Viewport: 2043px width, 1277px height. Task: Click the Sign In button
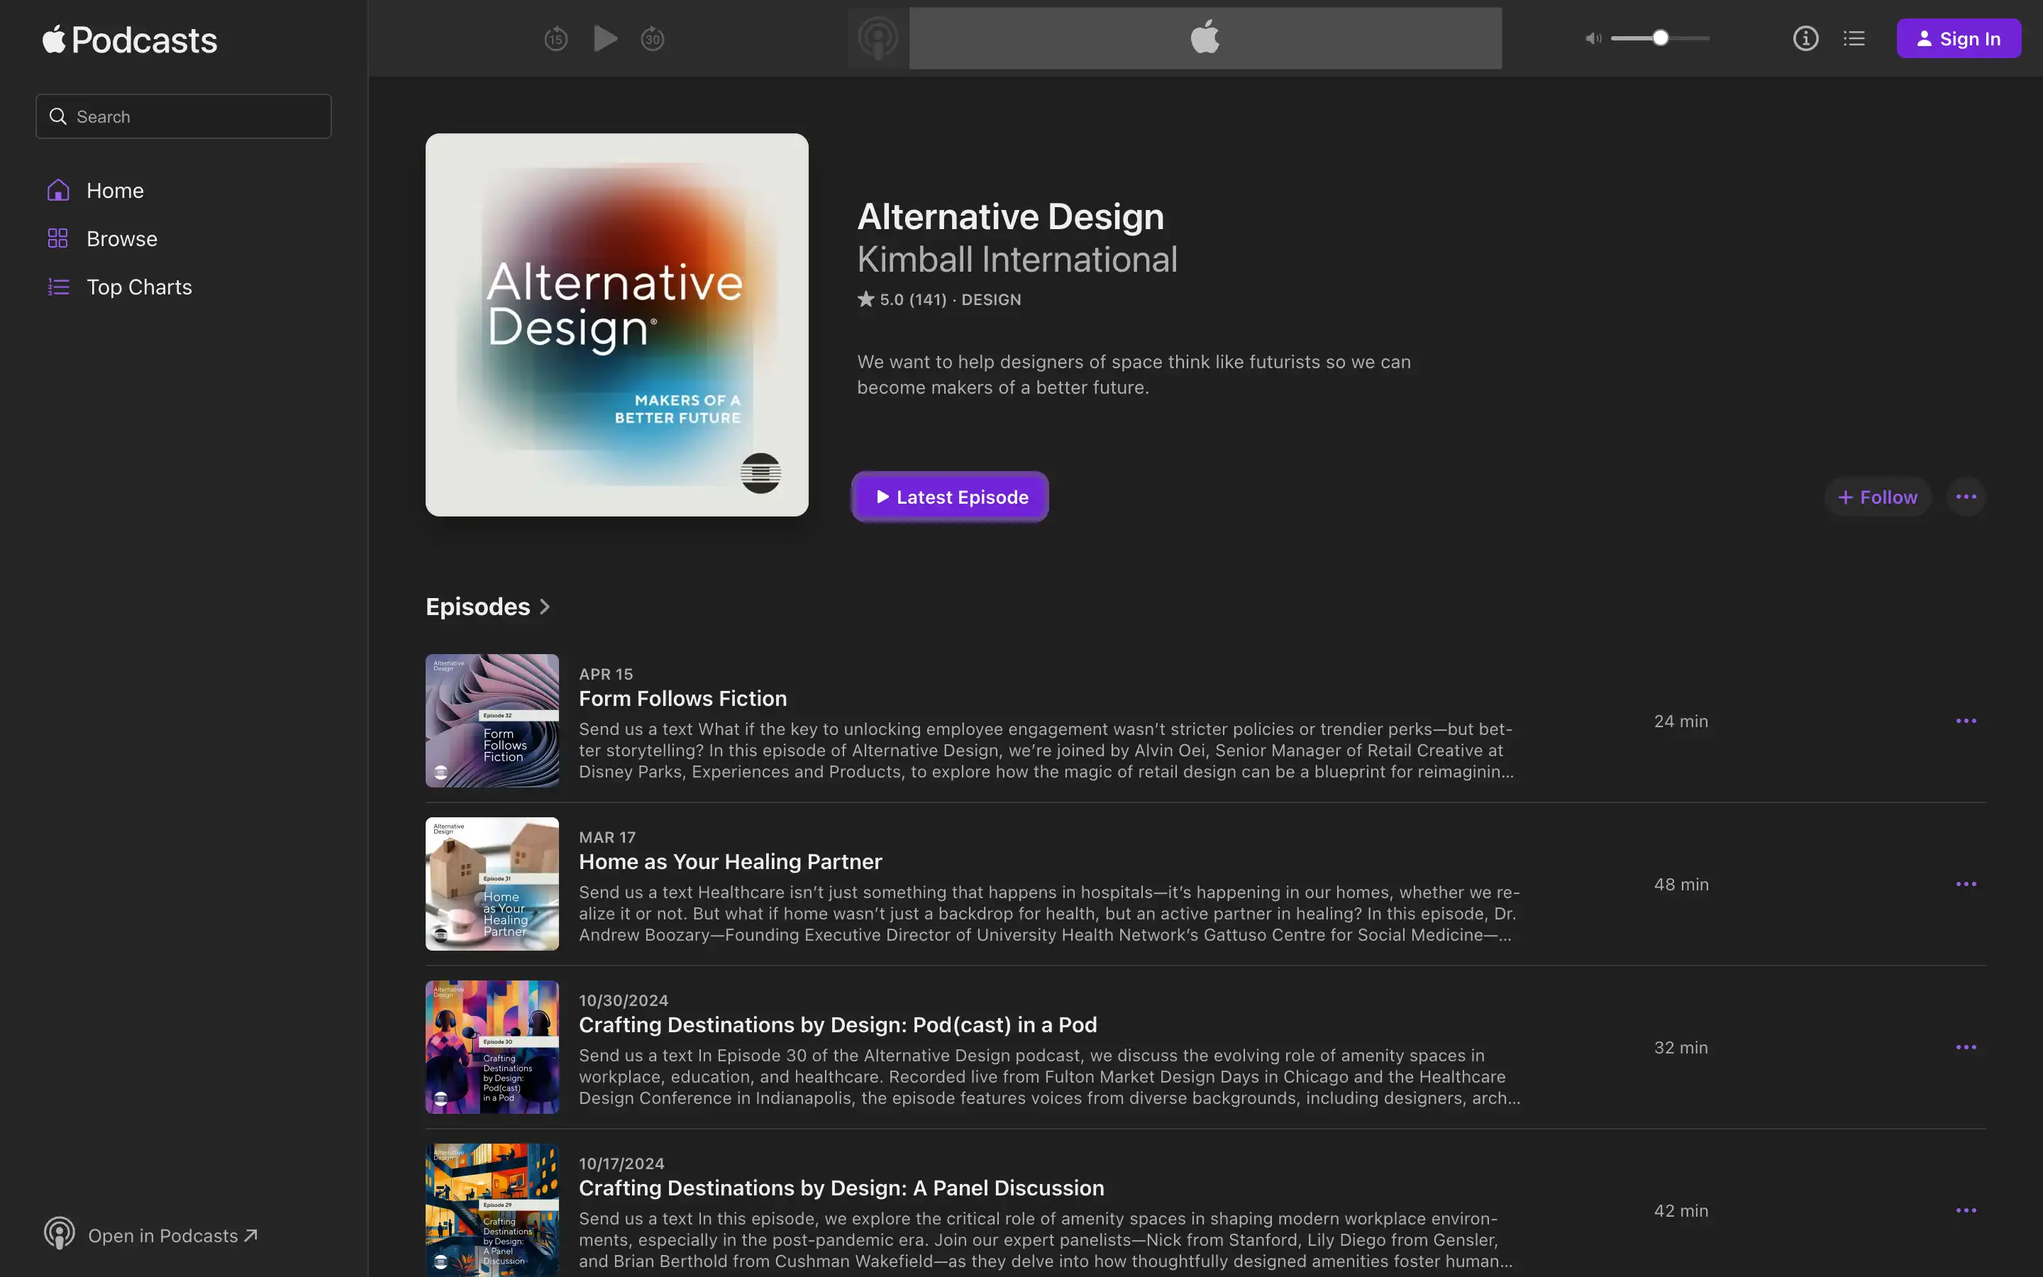tap(1959, 39)
